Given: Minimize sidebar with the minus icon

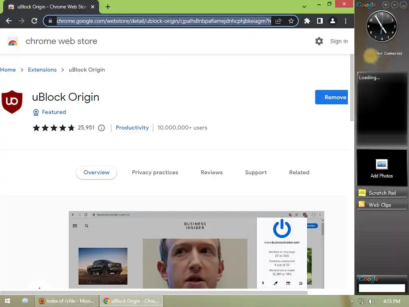Looking at the screenshot, I should click(403, 5).
